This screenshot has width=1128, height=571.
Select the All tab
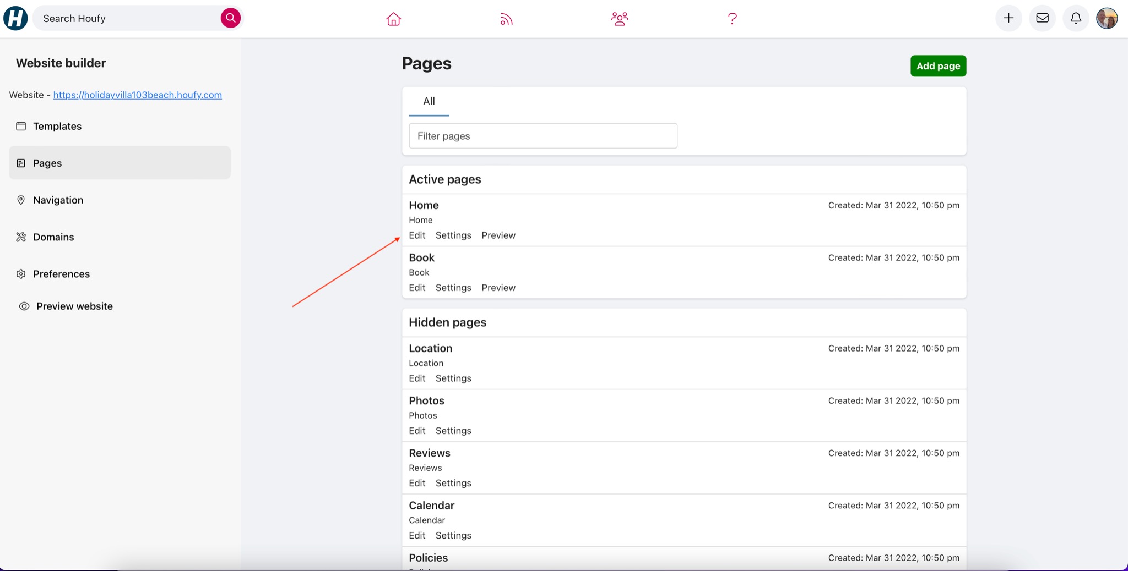(429, 101)
